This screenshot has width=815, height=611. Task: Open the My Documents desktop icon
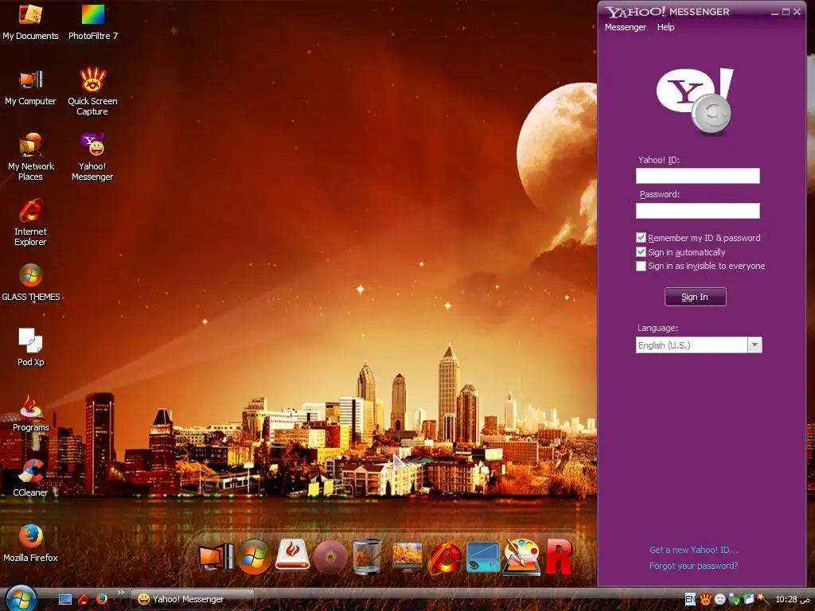pyautogui.click(x=30, y=21)
